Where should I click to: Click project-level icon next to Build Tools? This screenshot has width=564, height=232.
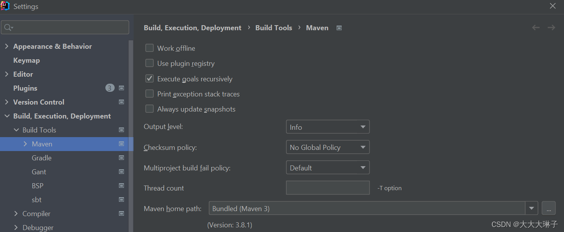pos(122,130)
